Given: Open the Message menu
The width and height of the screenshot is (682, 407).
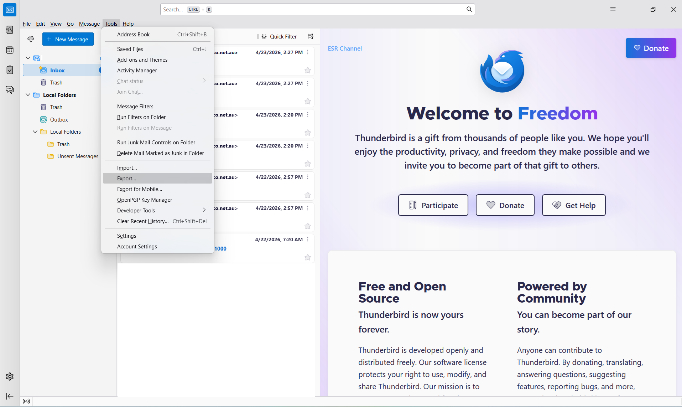Looking at the screenshot, I should 89,24.
